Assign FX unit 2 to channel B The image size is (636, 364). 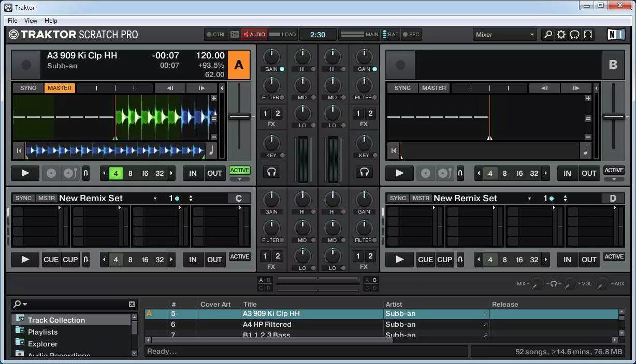click(x=370, y=114)
